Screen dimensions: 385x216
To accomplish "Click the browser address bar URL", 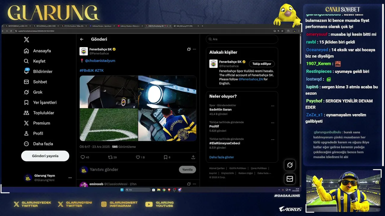I will pos(36,31).
